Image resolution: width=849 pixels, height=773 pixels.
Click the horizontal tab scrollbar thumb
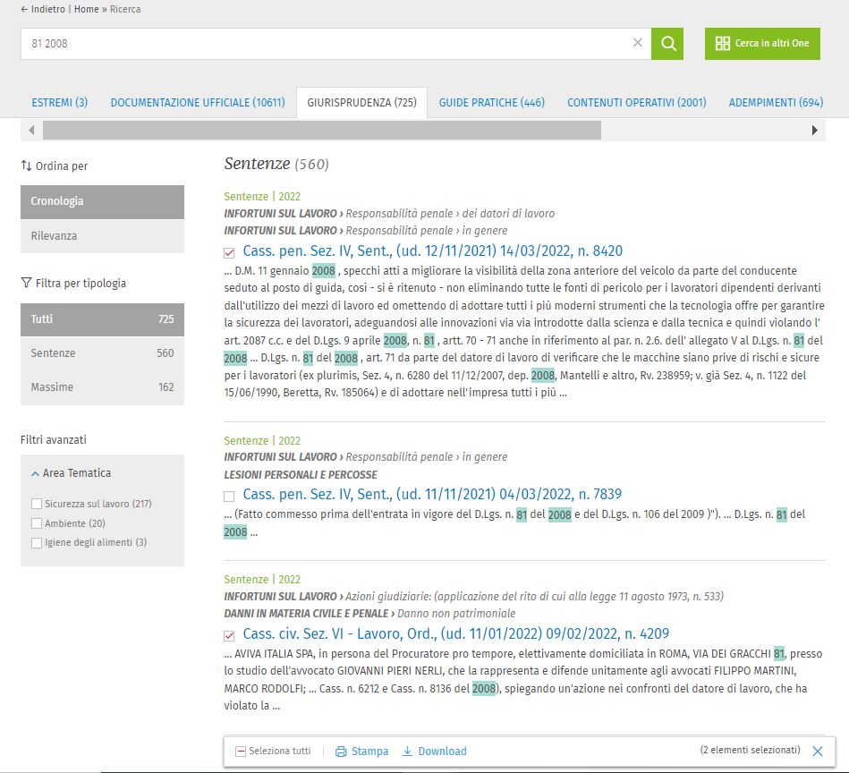pos(322,131)
